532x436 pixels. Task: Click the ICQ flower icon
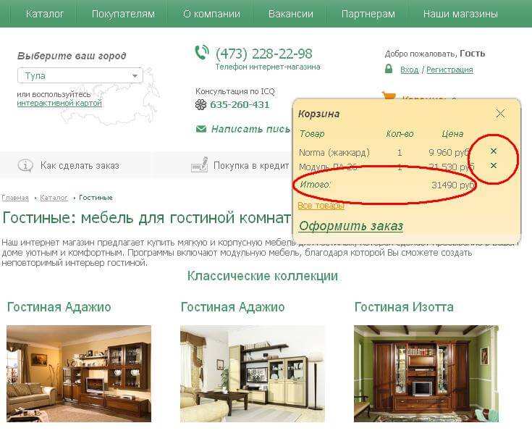click(201, 104)
